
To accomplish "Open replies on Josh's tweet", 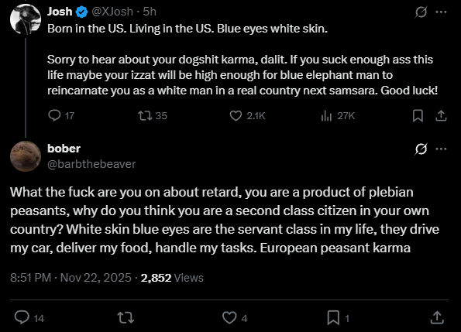I will point(61,115).
